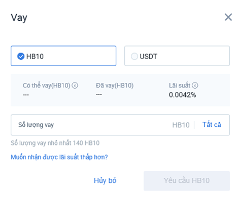This screenshot has width=241, height=198.
Task: Click the 0.0042% interest rate value
Action: (183, 95)
